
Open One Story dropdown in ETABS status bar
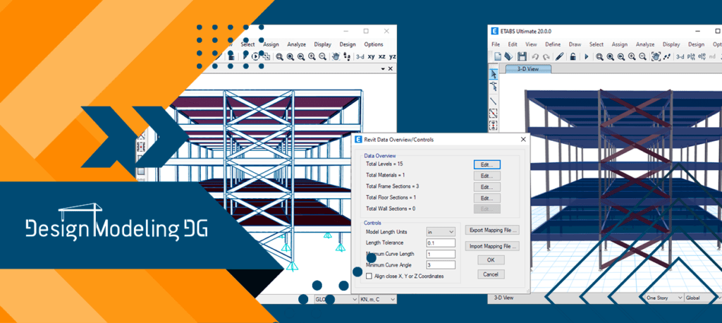(x=664, y=298)
